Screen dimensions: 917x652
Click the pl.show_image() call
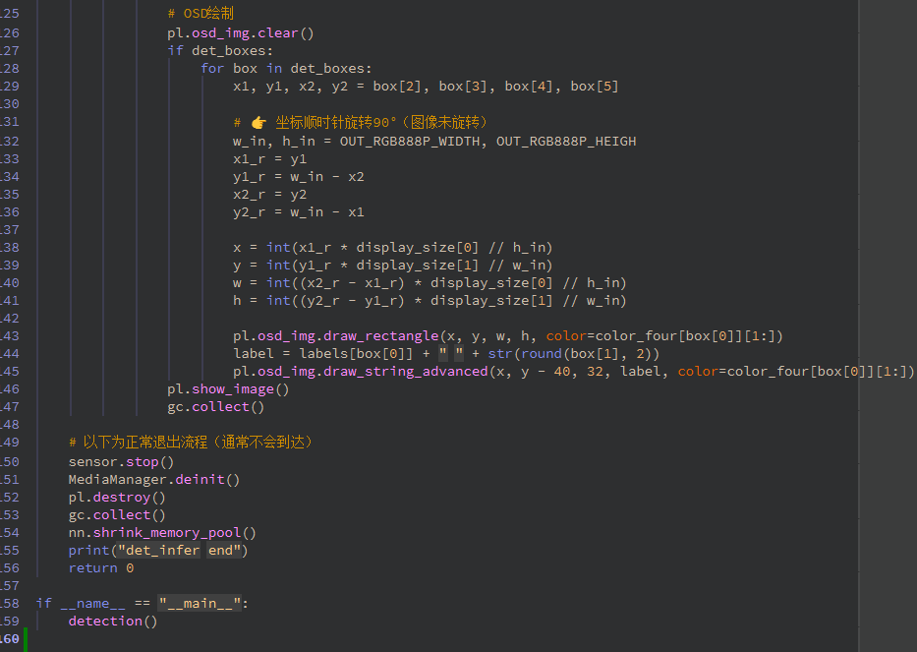pyautogui.click(x=228, y=389)
